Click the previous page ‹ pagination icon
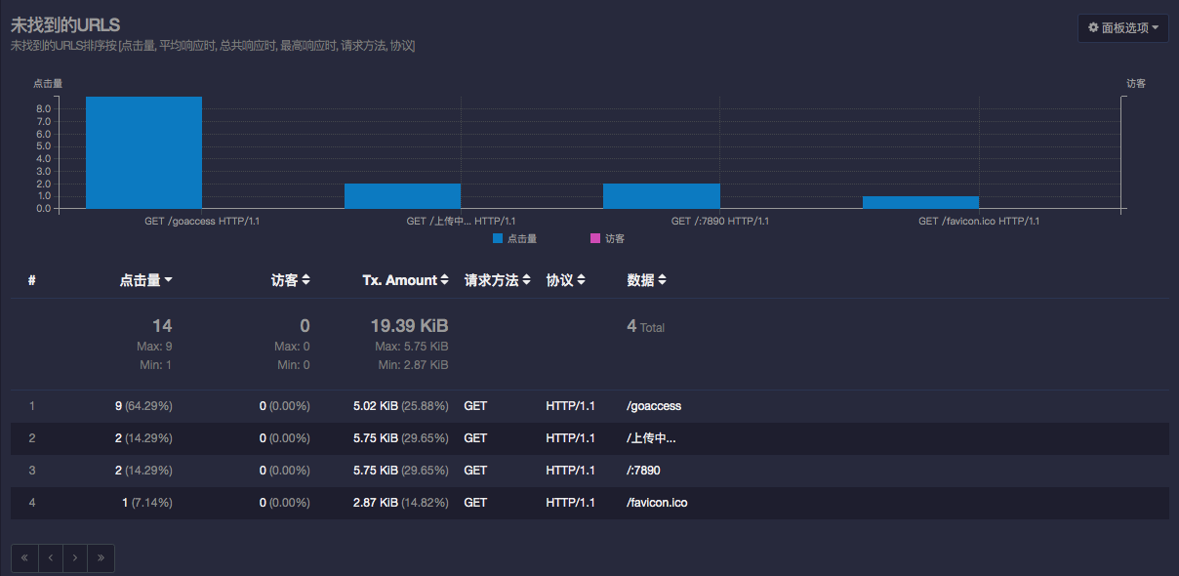 pyautogui.click(x=50, y=557)
